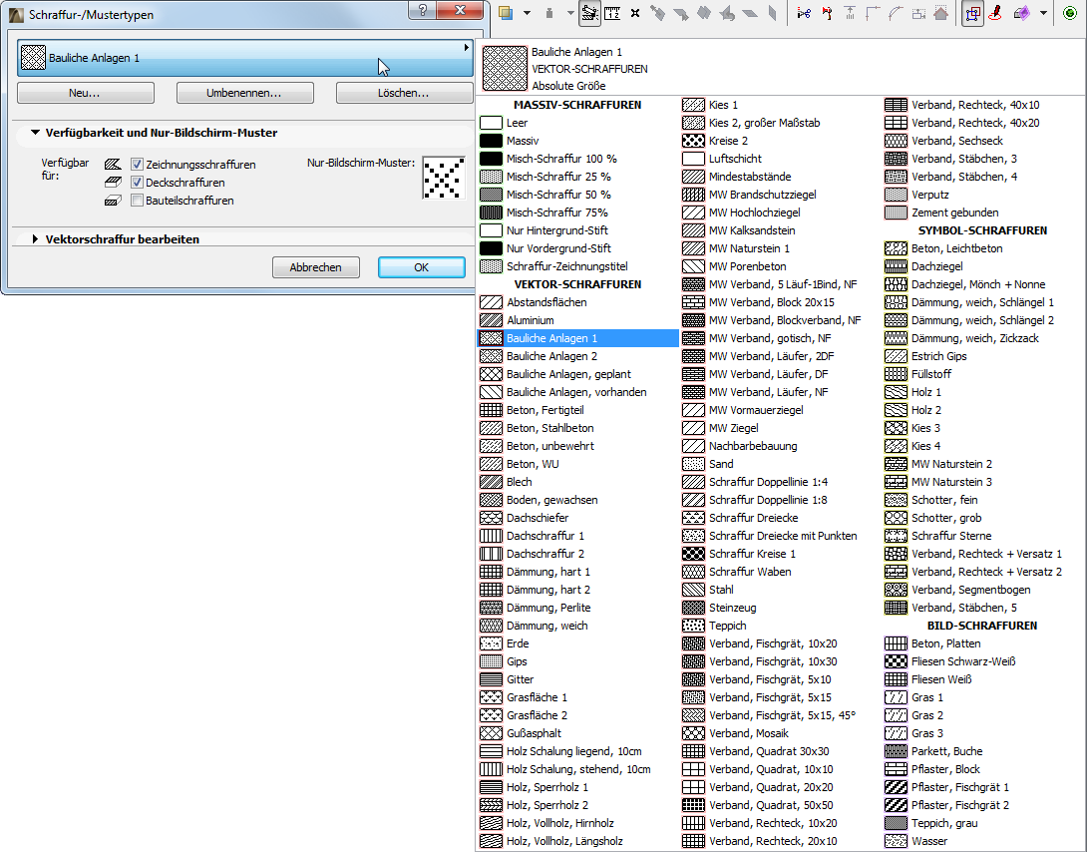
Task: Click the Löschen... button
Action: pos(404,93)
